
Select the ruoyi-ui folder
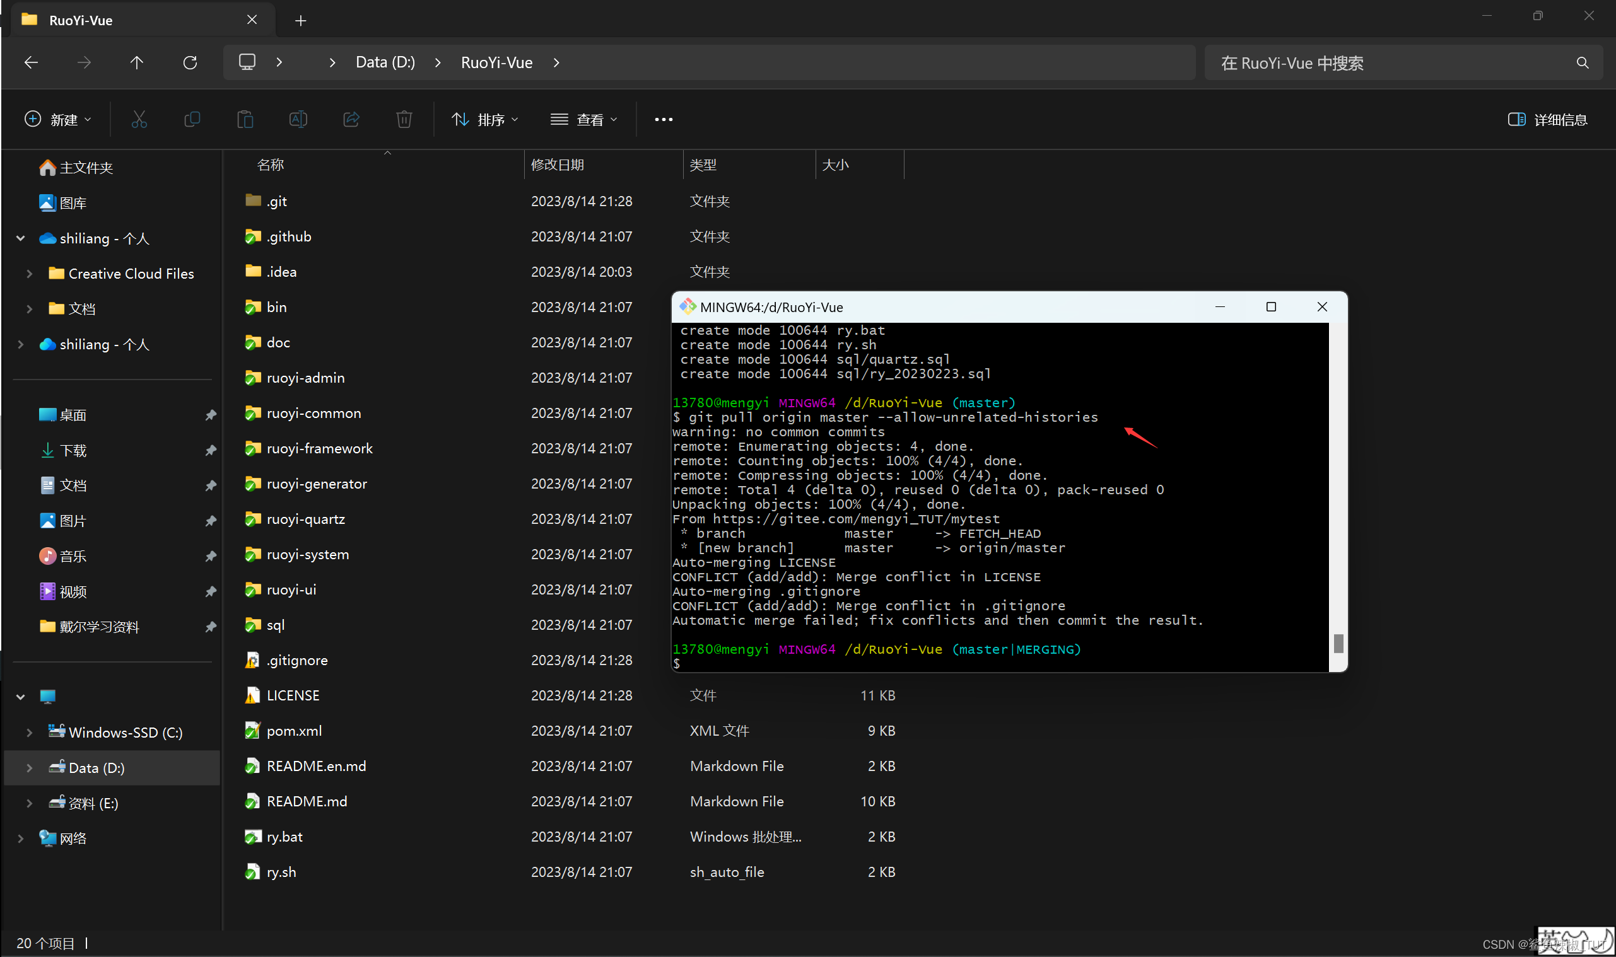[291, 589]
